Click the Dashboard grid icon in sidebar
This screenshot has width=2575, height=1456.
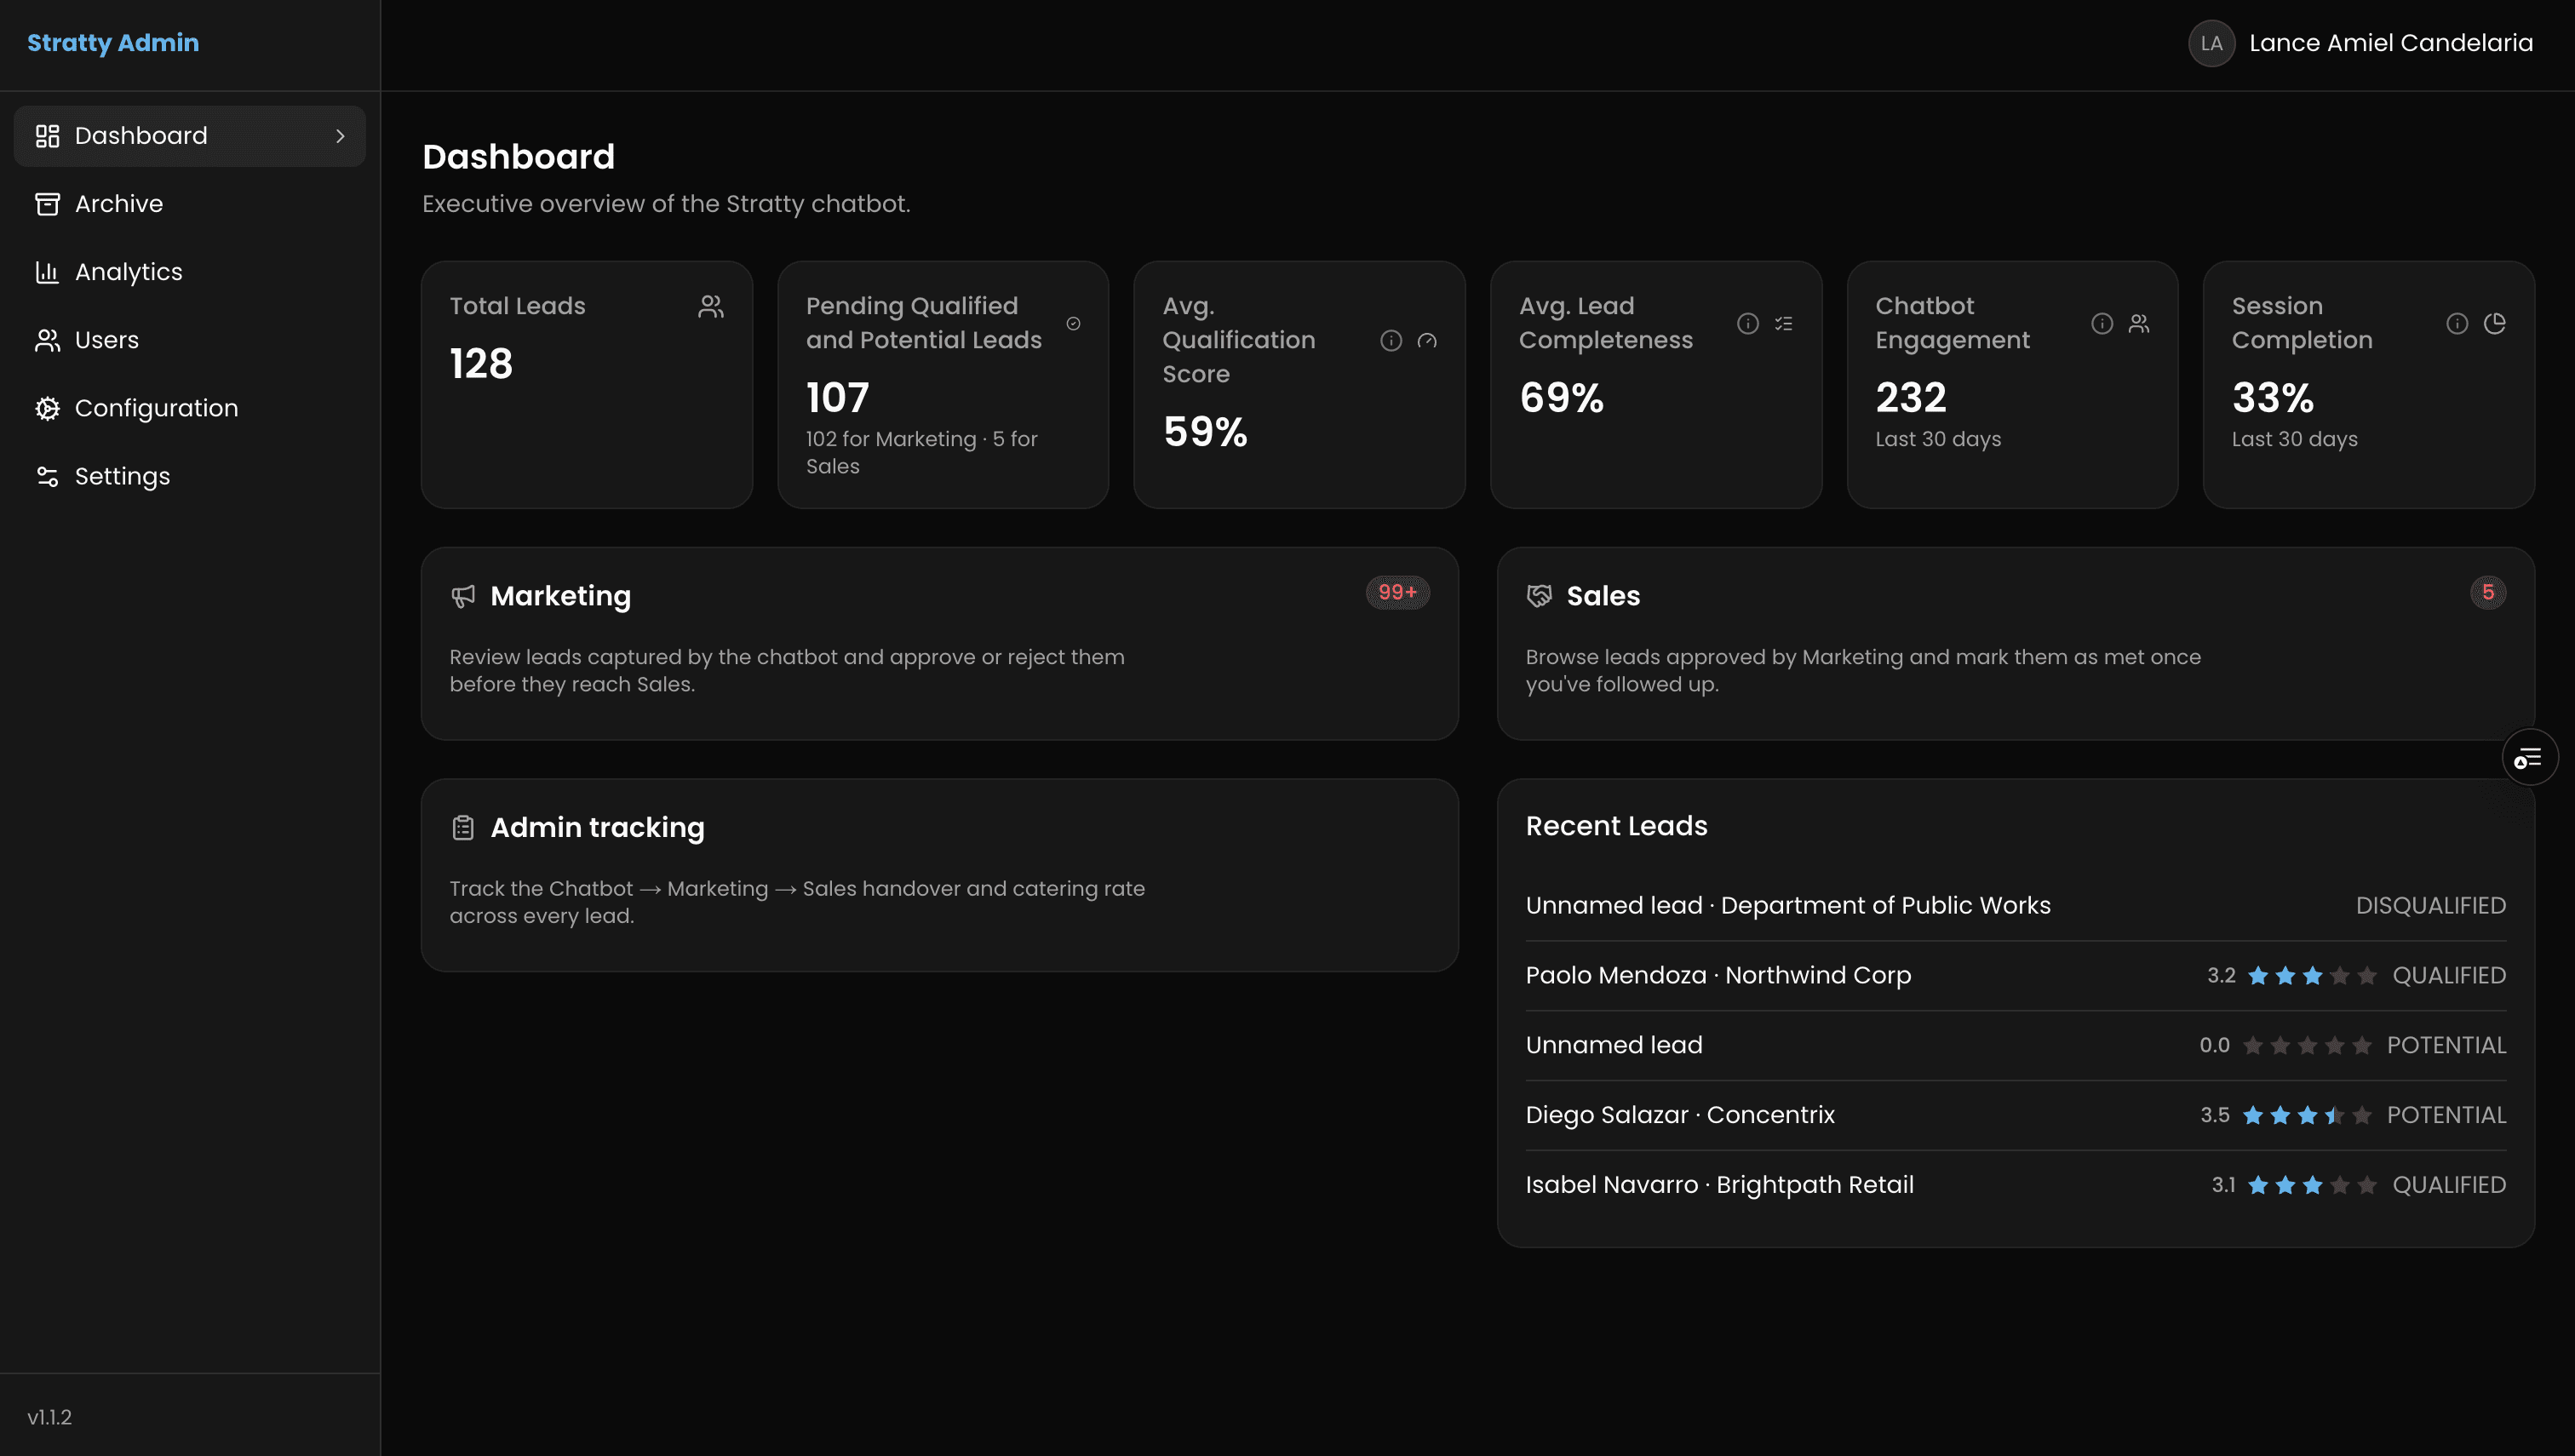pyautogui.click(x=47, y=136)
